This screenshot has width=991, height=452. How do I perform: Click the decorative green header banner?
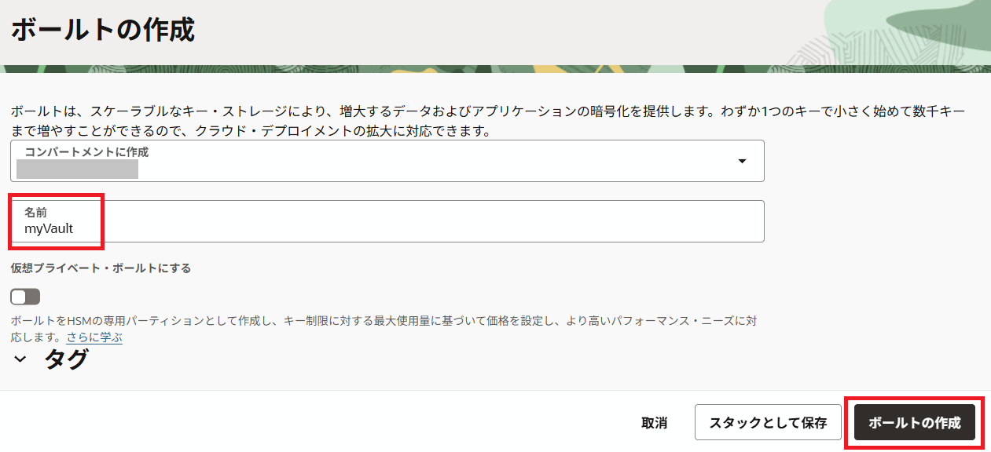point(904,31)
